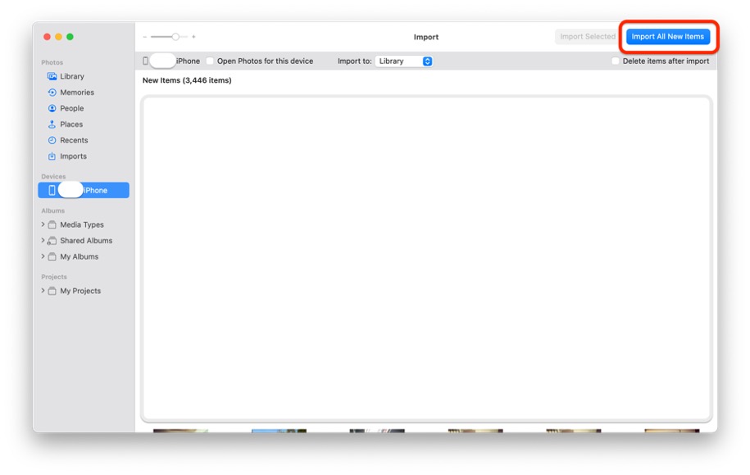
Task: Click the Places pin icon
Action: pyautogui.click(x=52, y=124)
